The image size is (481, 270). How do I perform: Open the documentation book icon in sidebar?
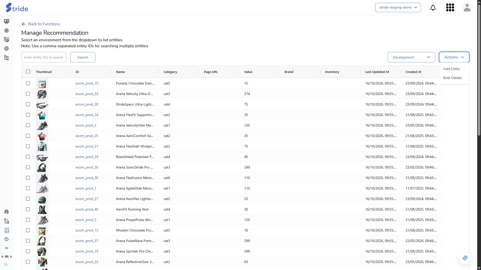pos(7,230)
